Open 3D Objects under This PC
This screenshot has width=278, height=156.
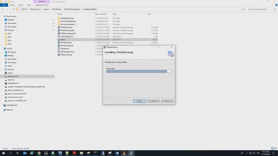point(12,52)
